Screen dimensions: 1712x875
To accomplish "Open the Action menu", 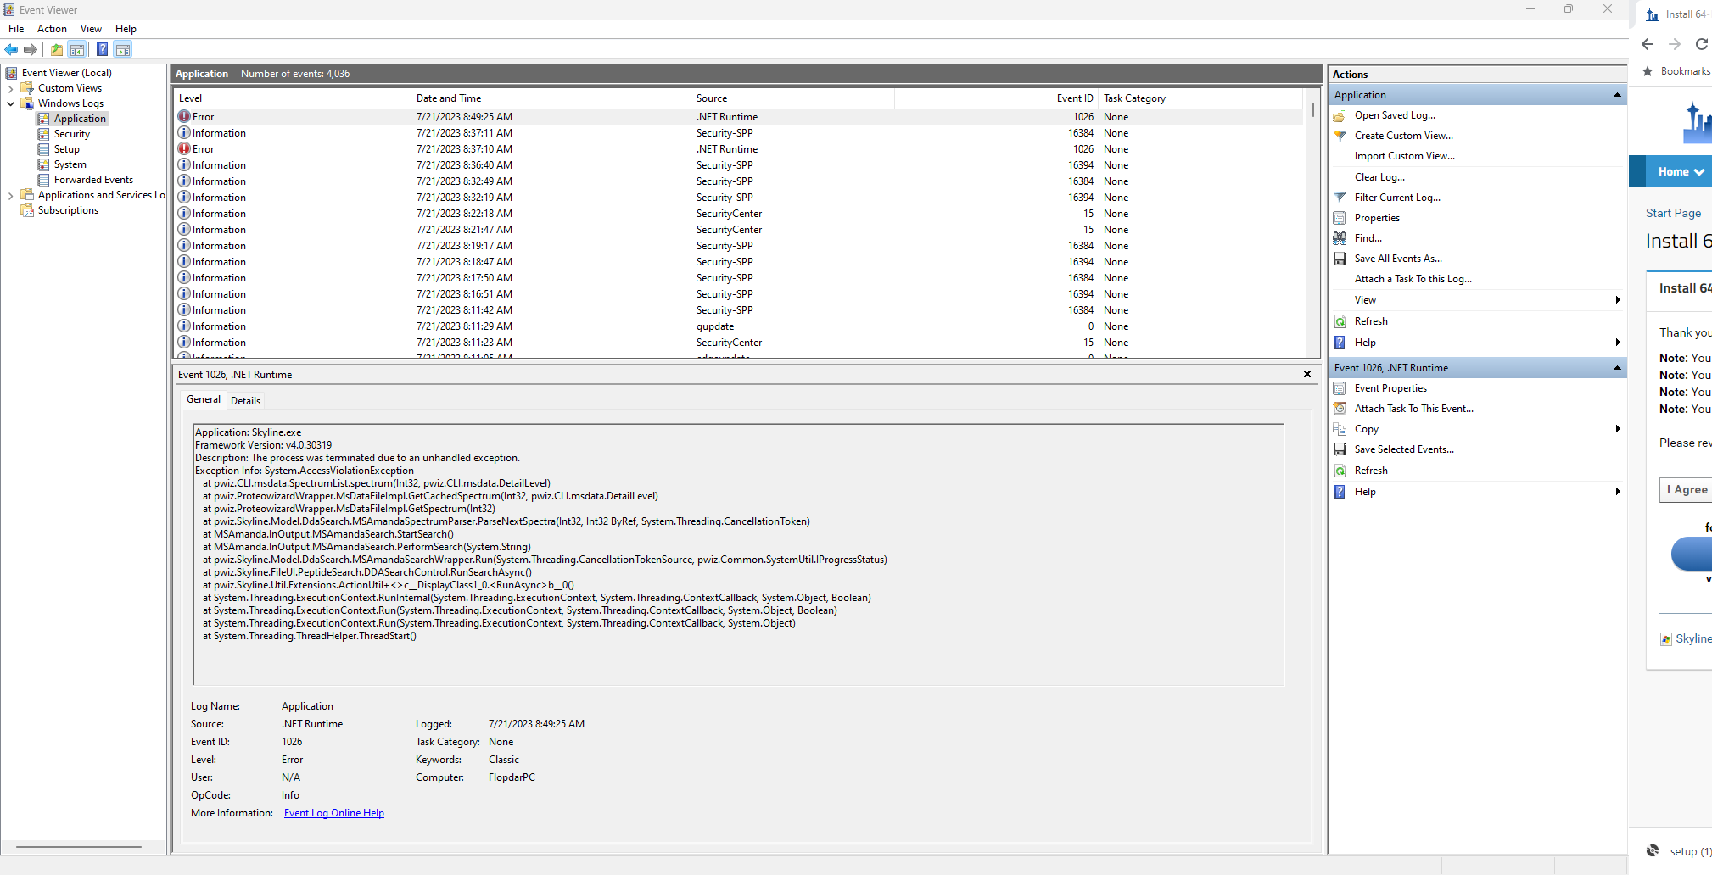I will pos(52,29).
